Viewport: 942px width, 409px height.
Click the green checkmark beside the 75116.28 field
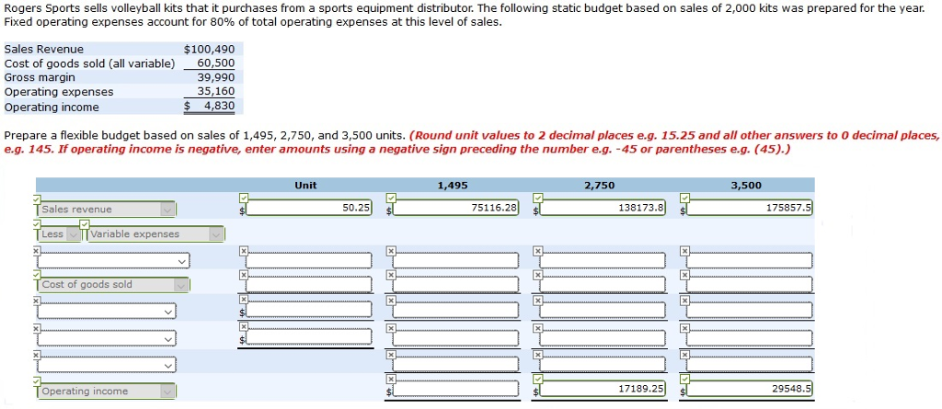390,198
